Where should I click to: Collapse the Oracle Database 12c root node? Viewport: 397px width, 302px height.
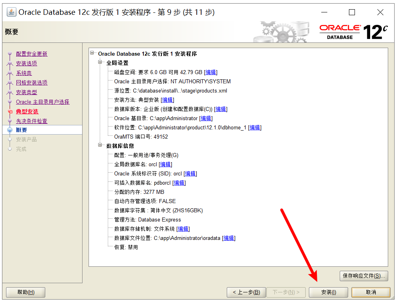[x=92, y=52]
